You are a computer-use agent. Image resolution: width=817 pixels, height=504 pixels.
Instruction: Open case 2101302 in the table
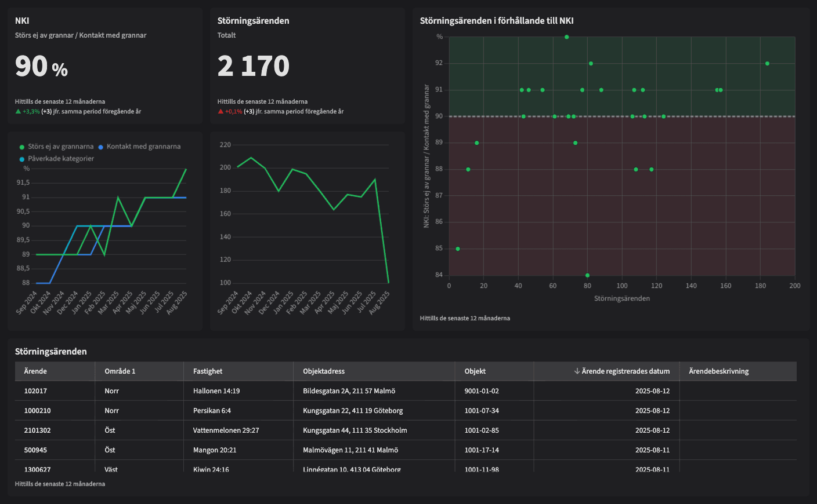click(x=37, y=430)
